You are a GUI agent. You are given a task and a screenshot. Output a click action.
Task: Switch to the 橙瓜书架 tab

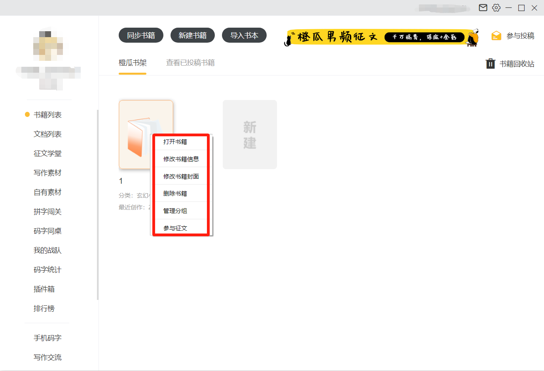click(133, 62)
